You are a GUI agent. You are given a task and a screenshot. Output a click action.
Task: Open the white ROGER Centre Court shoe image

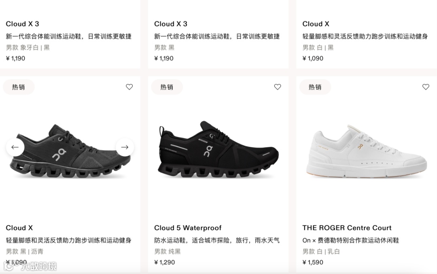(366, 151)
